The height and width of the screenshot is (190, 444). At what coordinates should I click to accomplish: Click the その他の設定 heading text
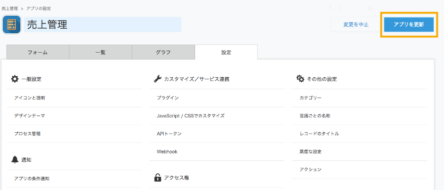tap(322, 80)
